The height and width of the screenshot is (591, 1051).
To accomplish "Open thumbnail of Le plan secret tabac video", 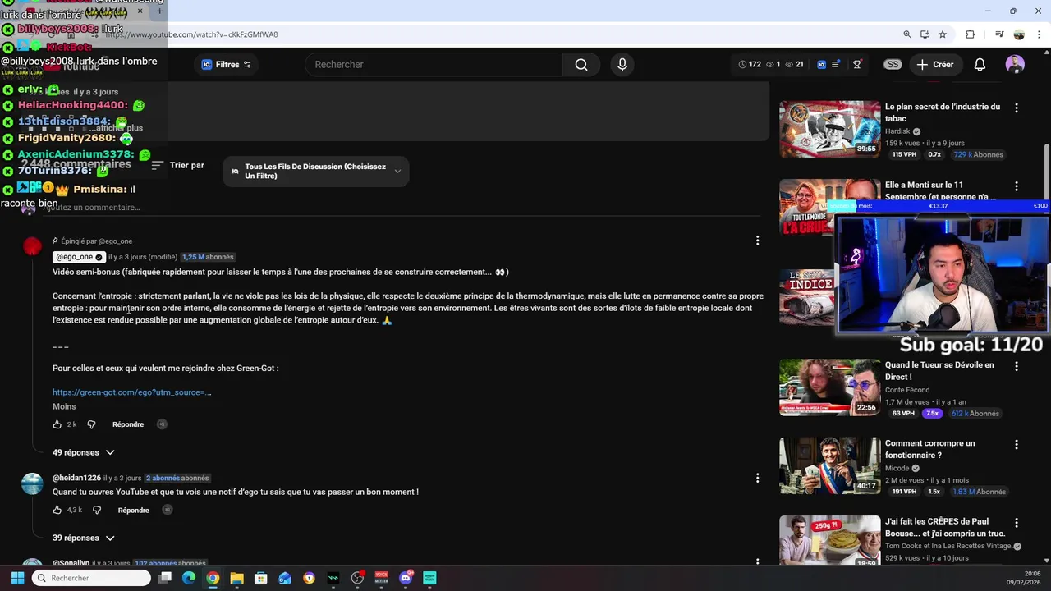I will click(x=830, y=128).
